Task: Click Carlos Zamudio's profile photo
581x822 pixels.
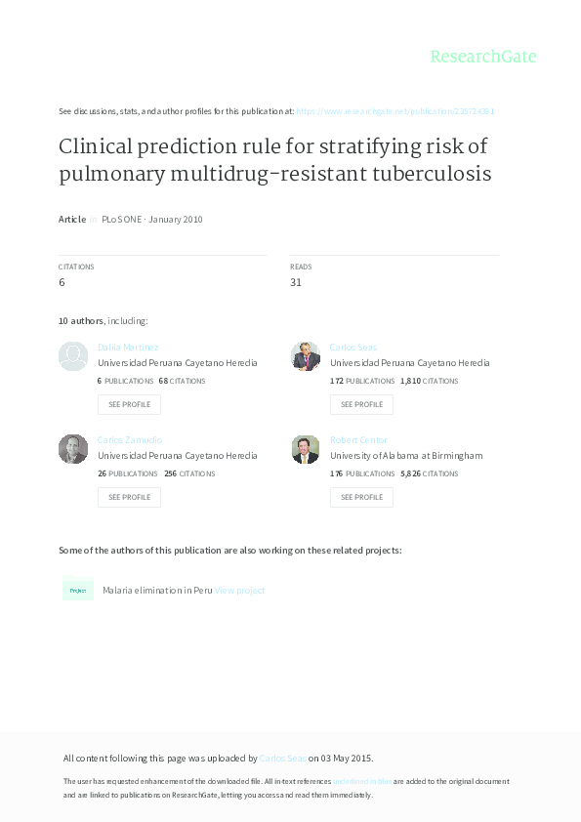Action: 73,448
